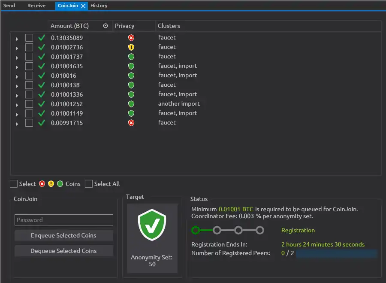Click the red shield beside the Select checkbox
The image size is (386, 283).
(x=42, y=184)
